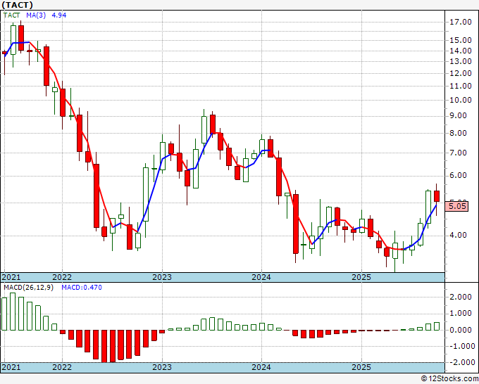Click 2021 on the price chart timeline
The height and width of the screenshot is (384, 479).
point(11,277)
